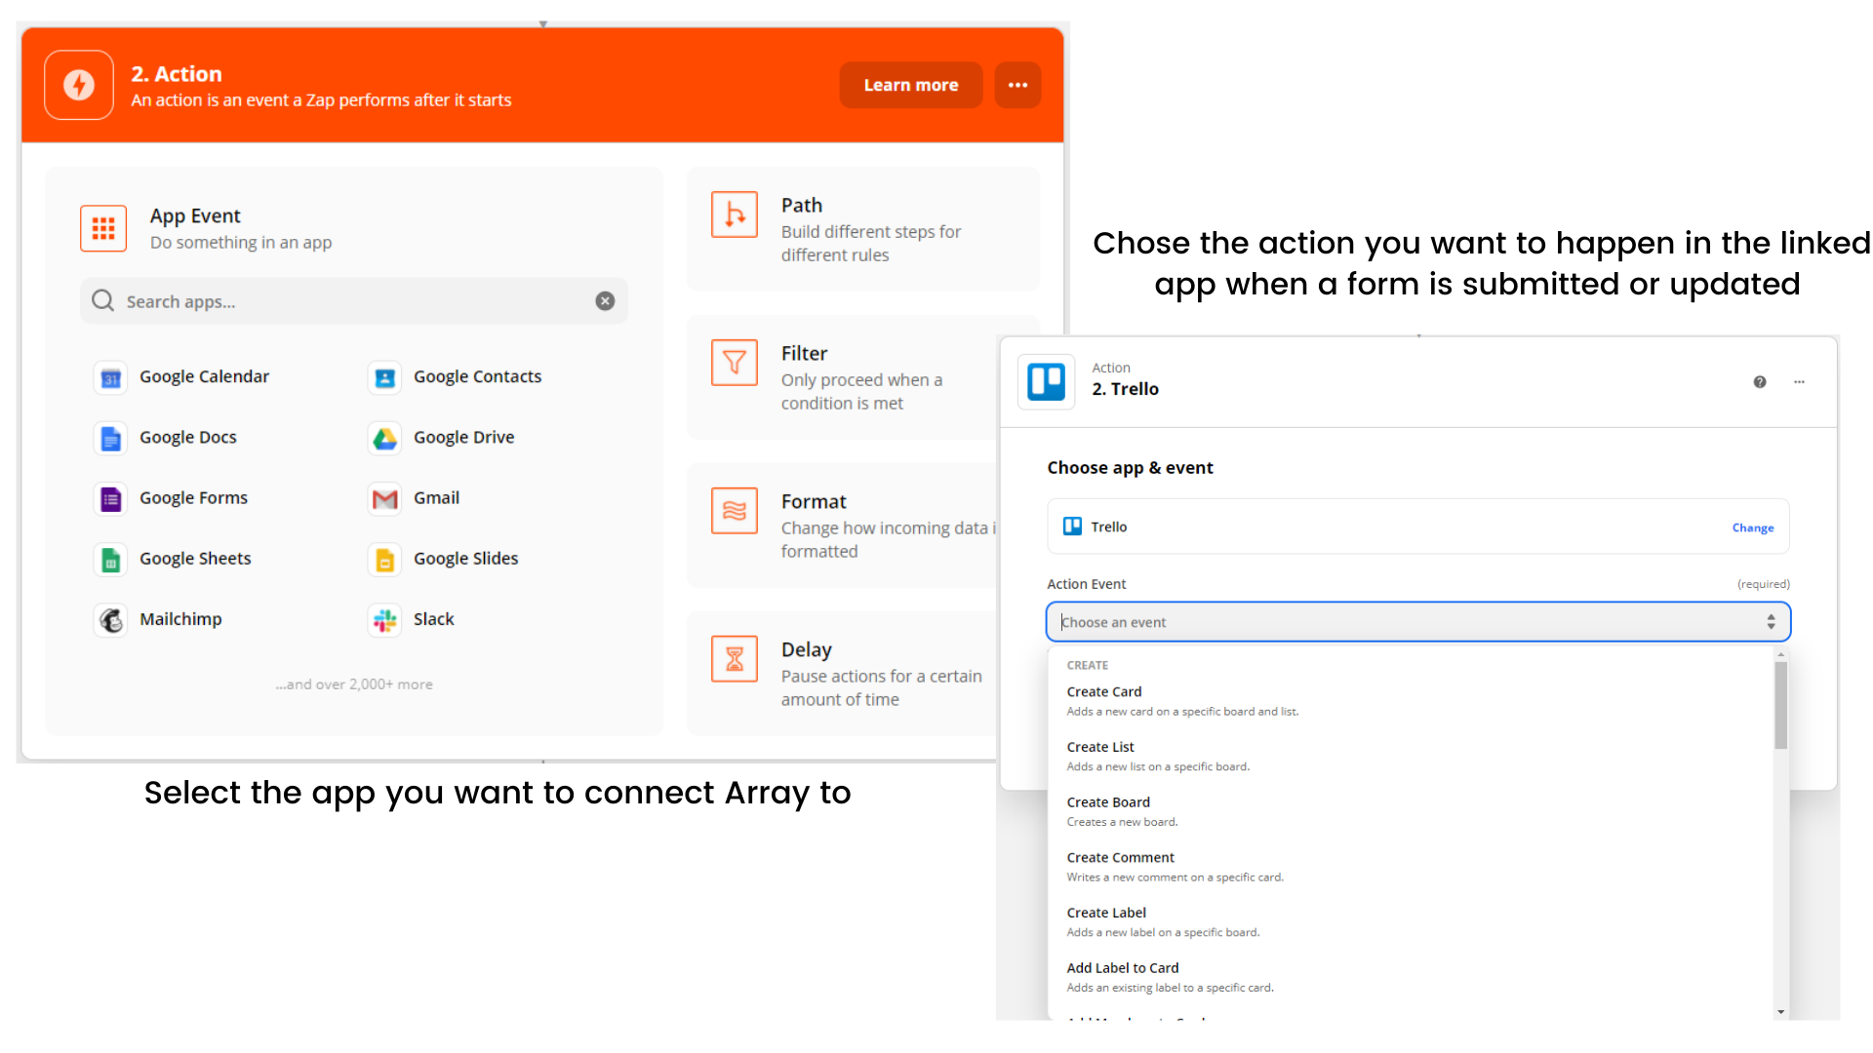
Task: Click the App Event grid icon
Action: (x=103, y=228)
